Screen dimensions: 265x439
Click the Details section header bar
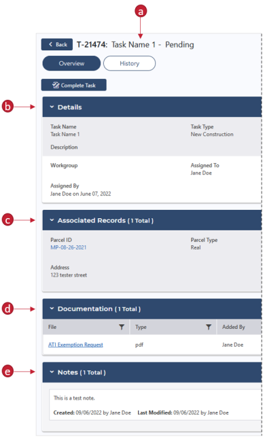[x=152, y=107]
